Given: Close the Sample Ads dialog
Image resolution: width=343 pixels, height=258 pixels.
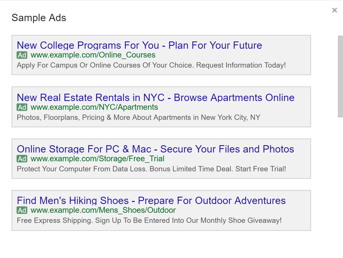Looking at the screenshot, I should pos(334,10).
